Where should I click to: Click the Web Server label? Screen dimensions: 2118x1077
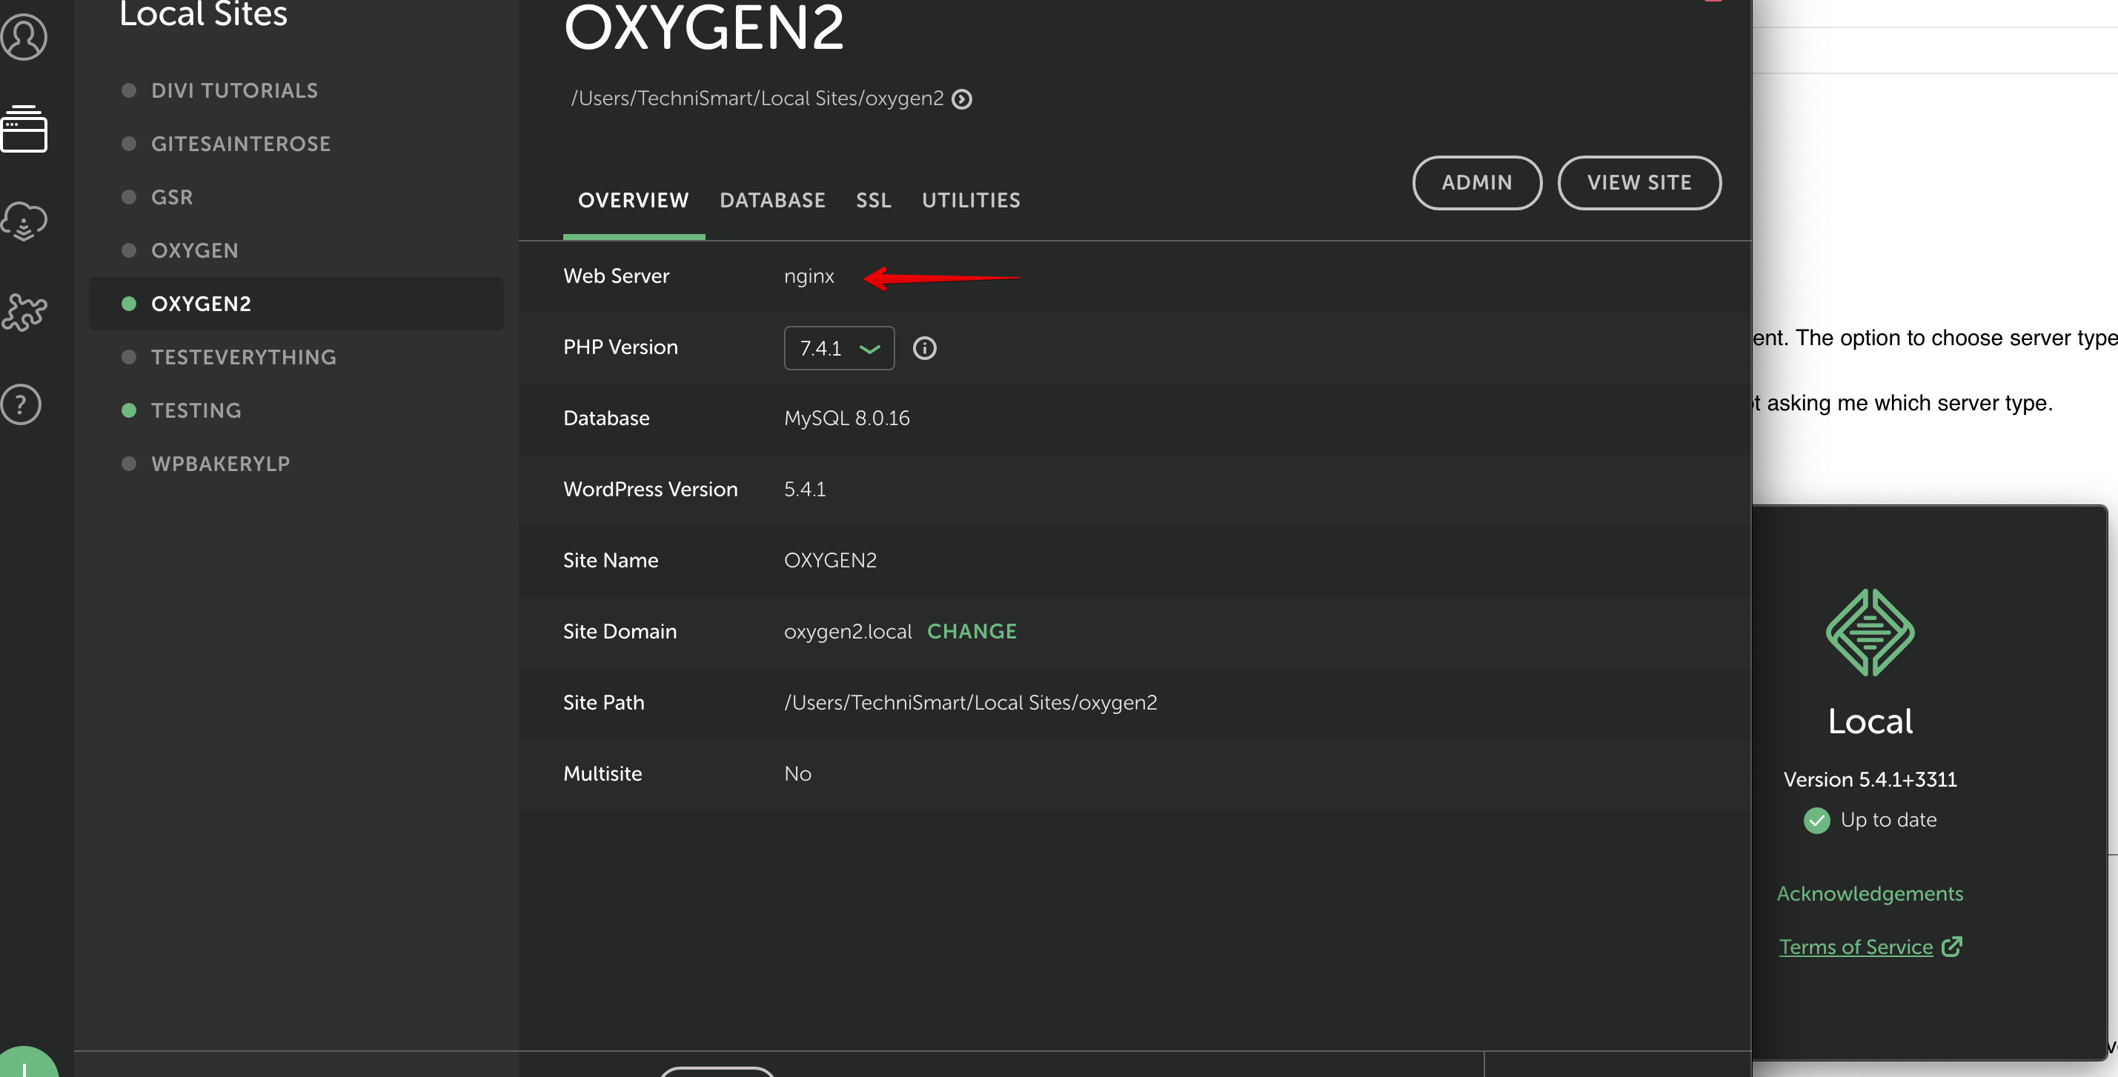click(x=616, y=276)
